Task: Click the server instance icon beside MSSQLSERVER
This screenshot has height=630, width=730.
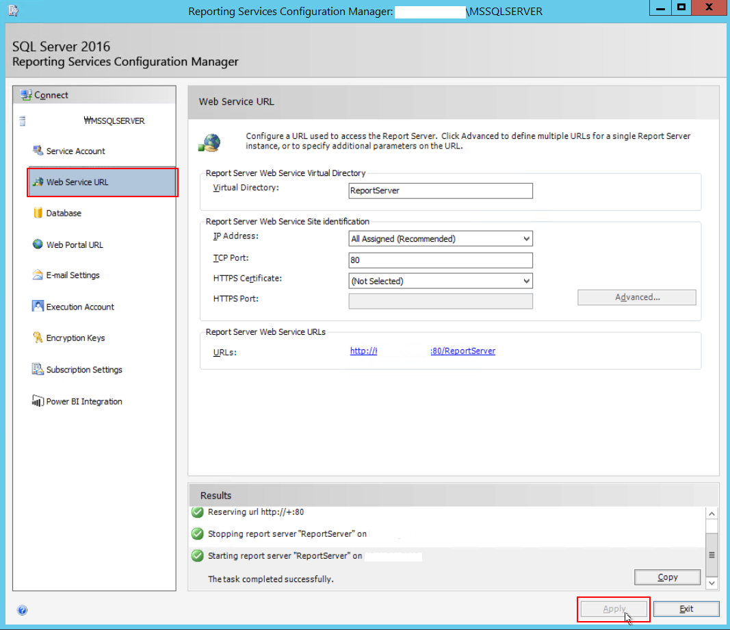Action: pyautogui.click(x=22, y=121)
